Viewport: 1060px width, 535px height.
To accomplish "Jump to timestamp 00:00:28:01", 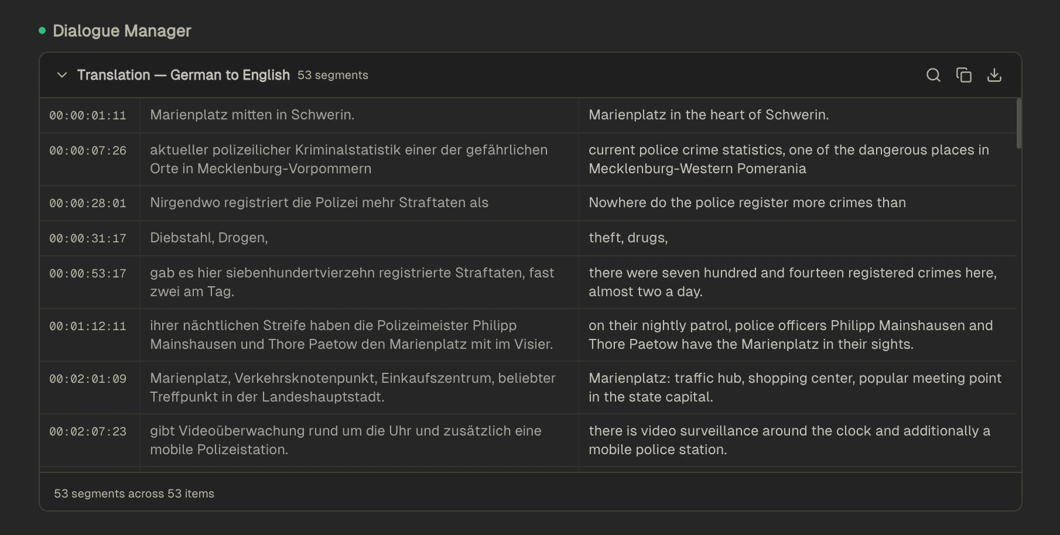I will [88, 203].
